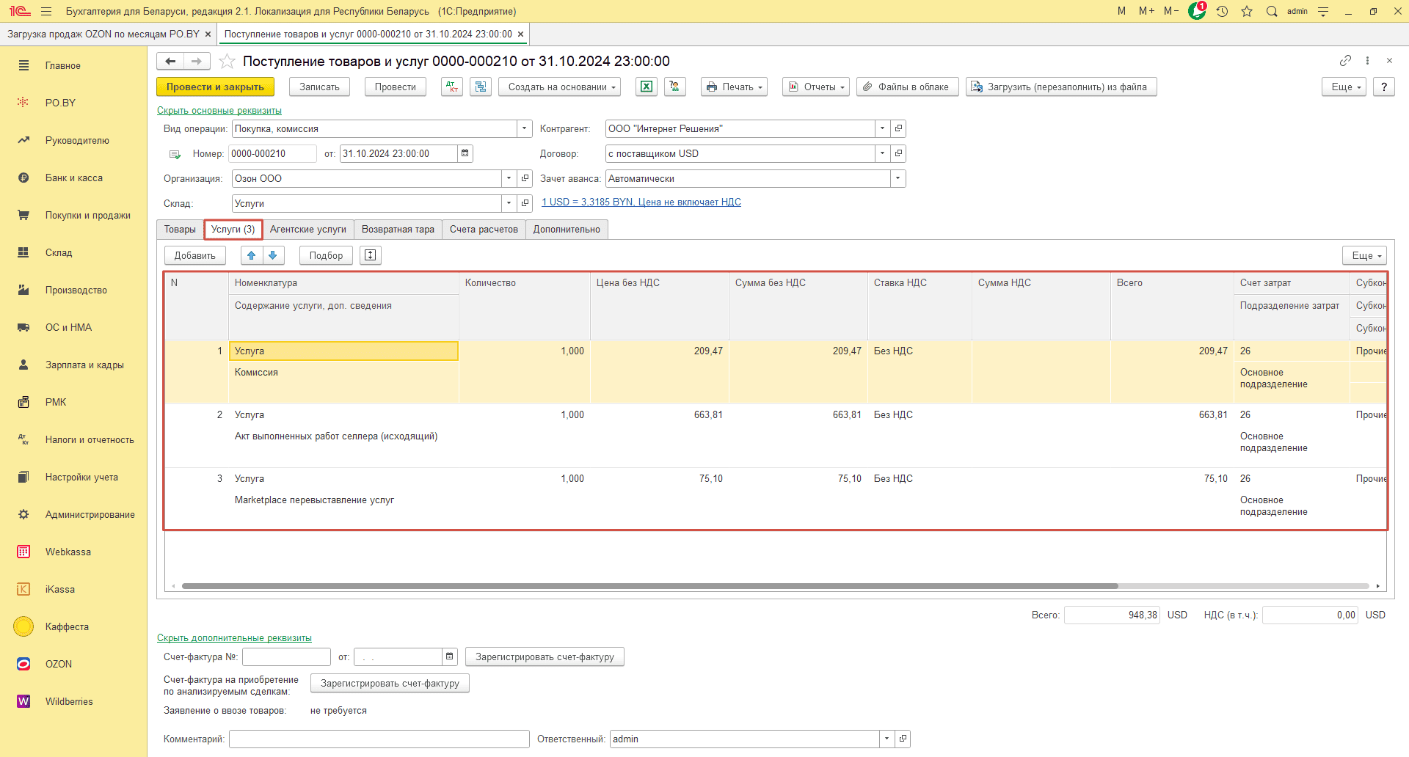The height and width of the screenshot is (757, 1409).
Task: Move row up with blue arrow
Action: (x=252, y=255)
